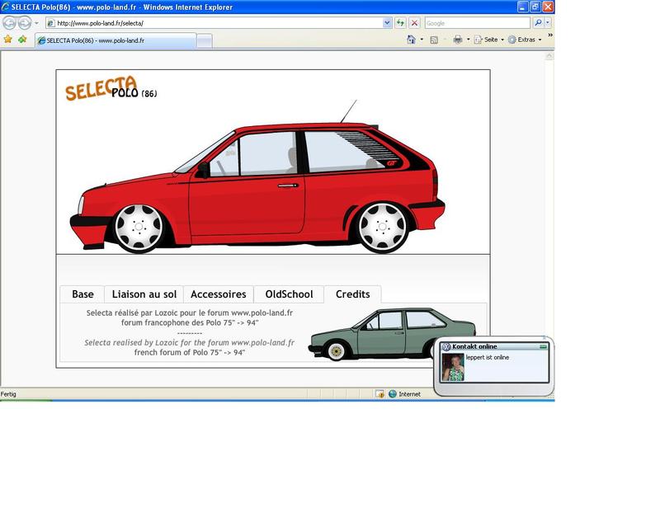
Task: Click the IE icon in the title bar
Action: [5, 7]
